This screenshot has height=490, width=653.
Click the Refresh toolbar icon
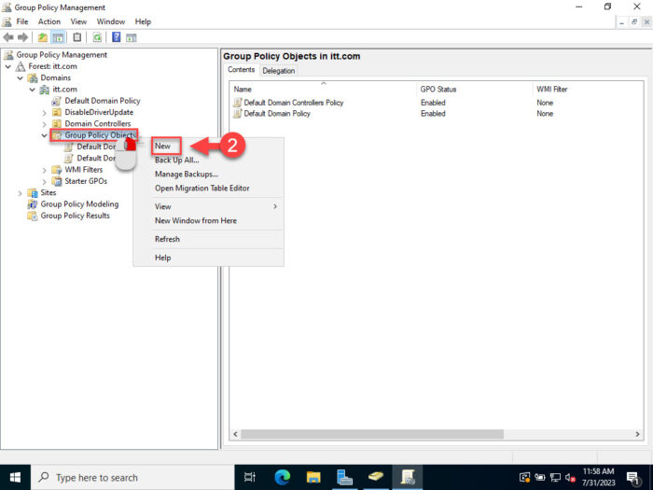click(97, 37)
